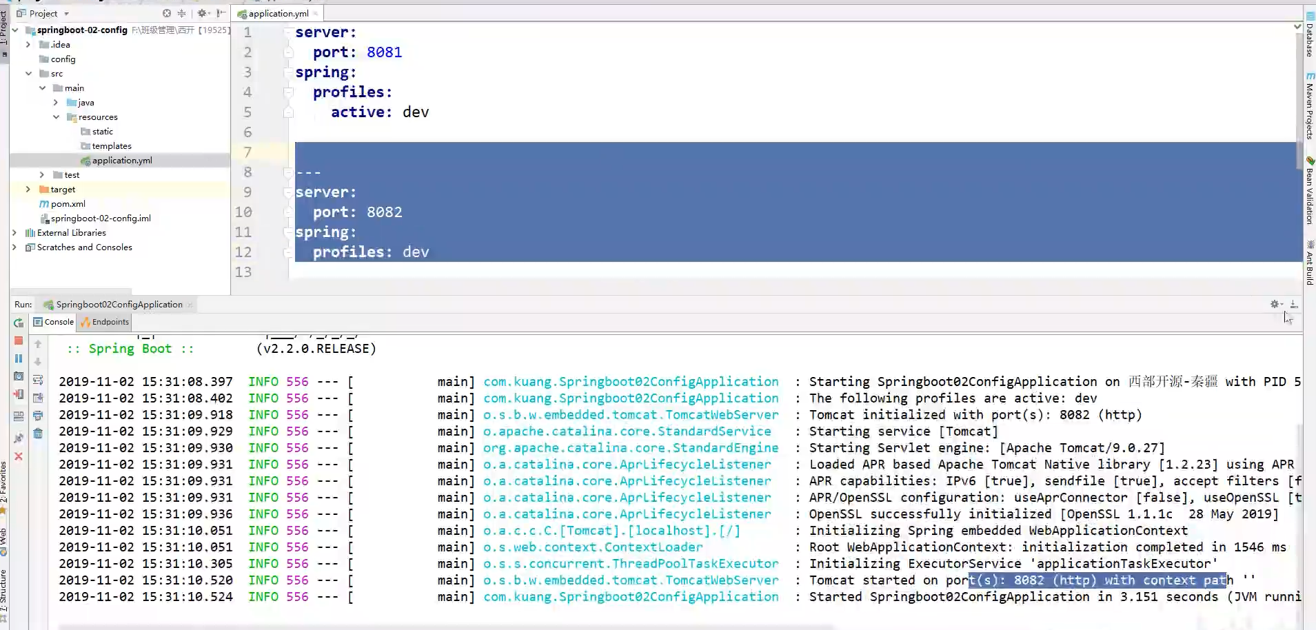The height and width of the screenshot is (630, 1316).
Task: Open the Web side tab
Action: point(4,541)
